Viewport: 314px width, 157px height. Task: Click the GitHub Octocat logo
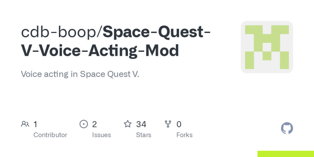click(287, 128)
